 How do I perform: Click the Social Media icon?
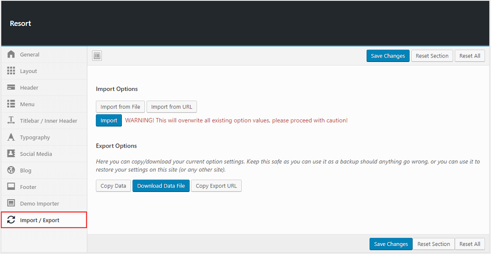(x=11, y=153)
